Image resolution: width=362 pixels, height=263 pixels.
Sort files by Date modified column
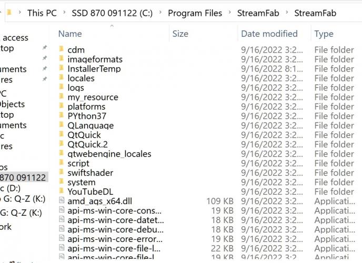pos(269,34)
